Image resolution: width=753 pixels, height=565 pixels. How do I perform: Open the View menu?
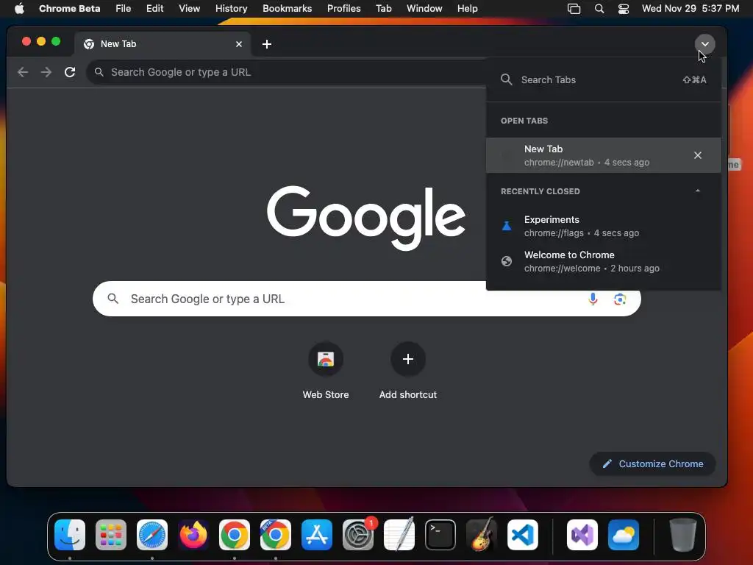click(x=189, y=9)
